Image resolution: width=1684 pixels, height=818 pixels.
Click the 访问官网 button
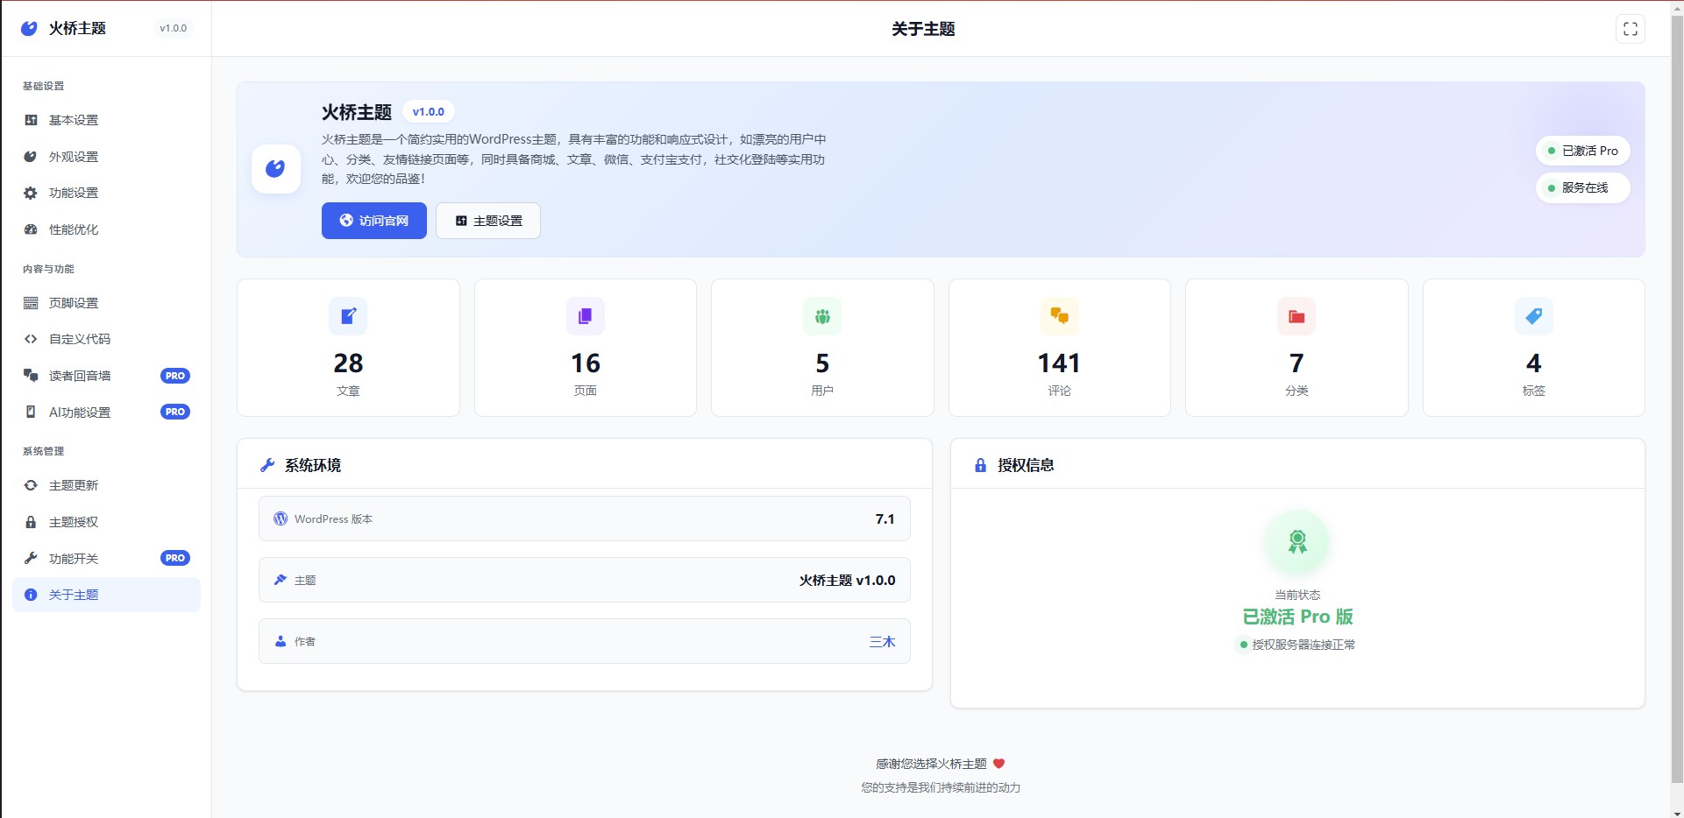374,221
